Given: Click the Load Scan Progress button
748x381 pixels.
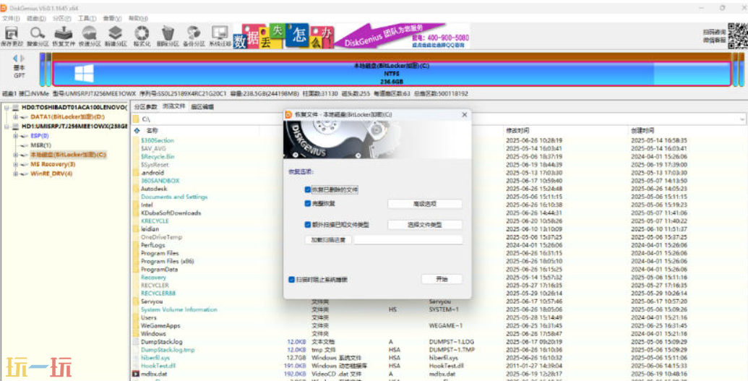Looking at the screenshot, I should [328, 240].
